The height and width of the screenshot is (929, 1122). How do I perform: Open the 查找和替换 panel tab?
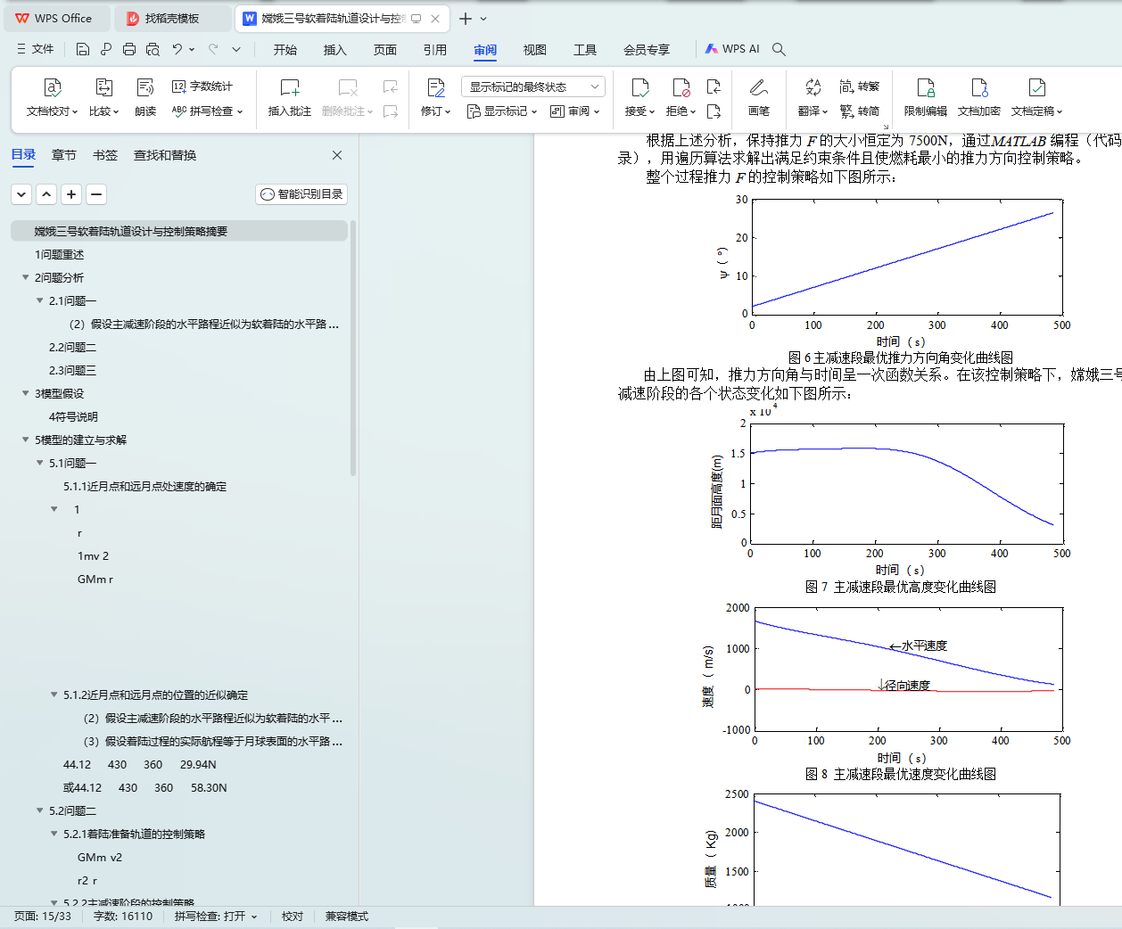click(x=165, y=155)
